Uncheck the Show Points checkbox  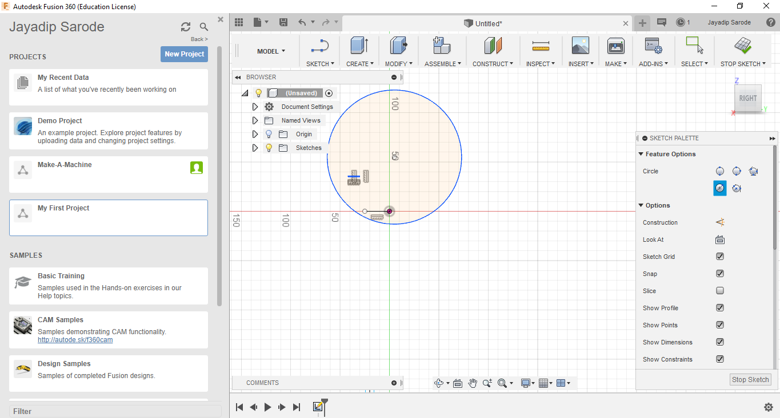[720, 325]
